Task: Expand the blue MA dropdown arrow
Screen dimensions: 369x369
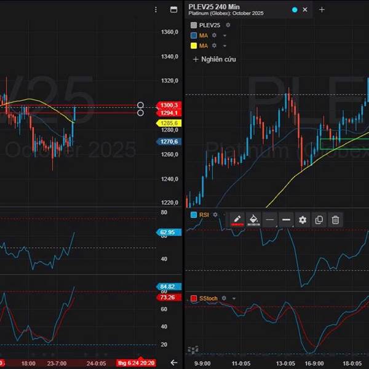Action: click(x=224, y=36)
